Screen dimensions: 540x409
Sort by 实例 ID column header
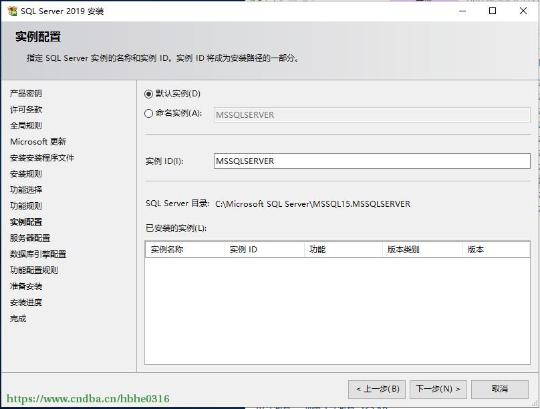coord(265,249)
